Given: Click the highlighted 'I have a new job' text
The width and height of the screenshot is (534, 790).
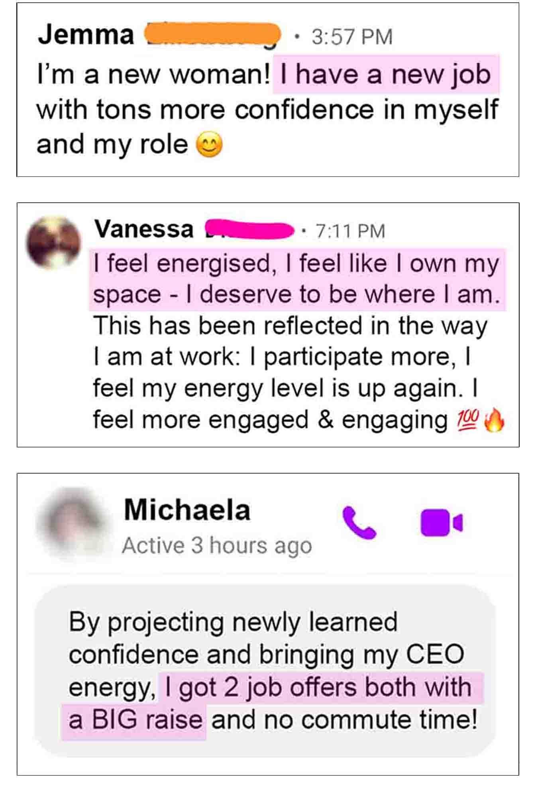Looking at the screenshot, I should (x=385, y=74).
